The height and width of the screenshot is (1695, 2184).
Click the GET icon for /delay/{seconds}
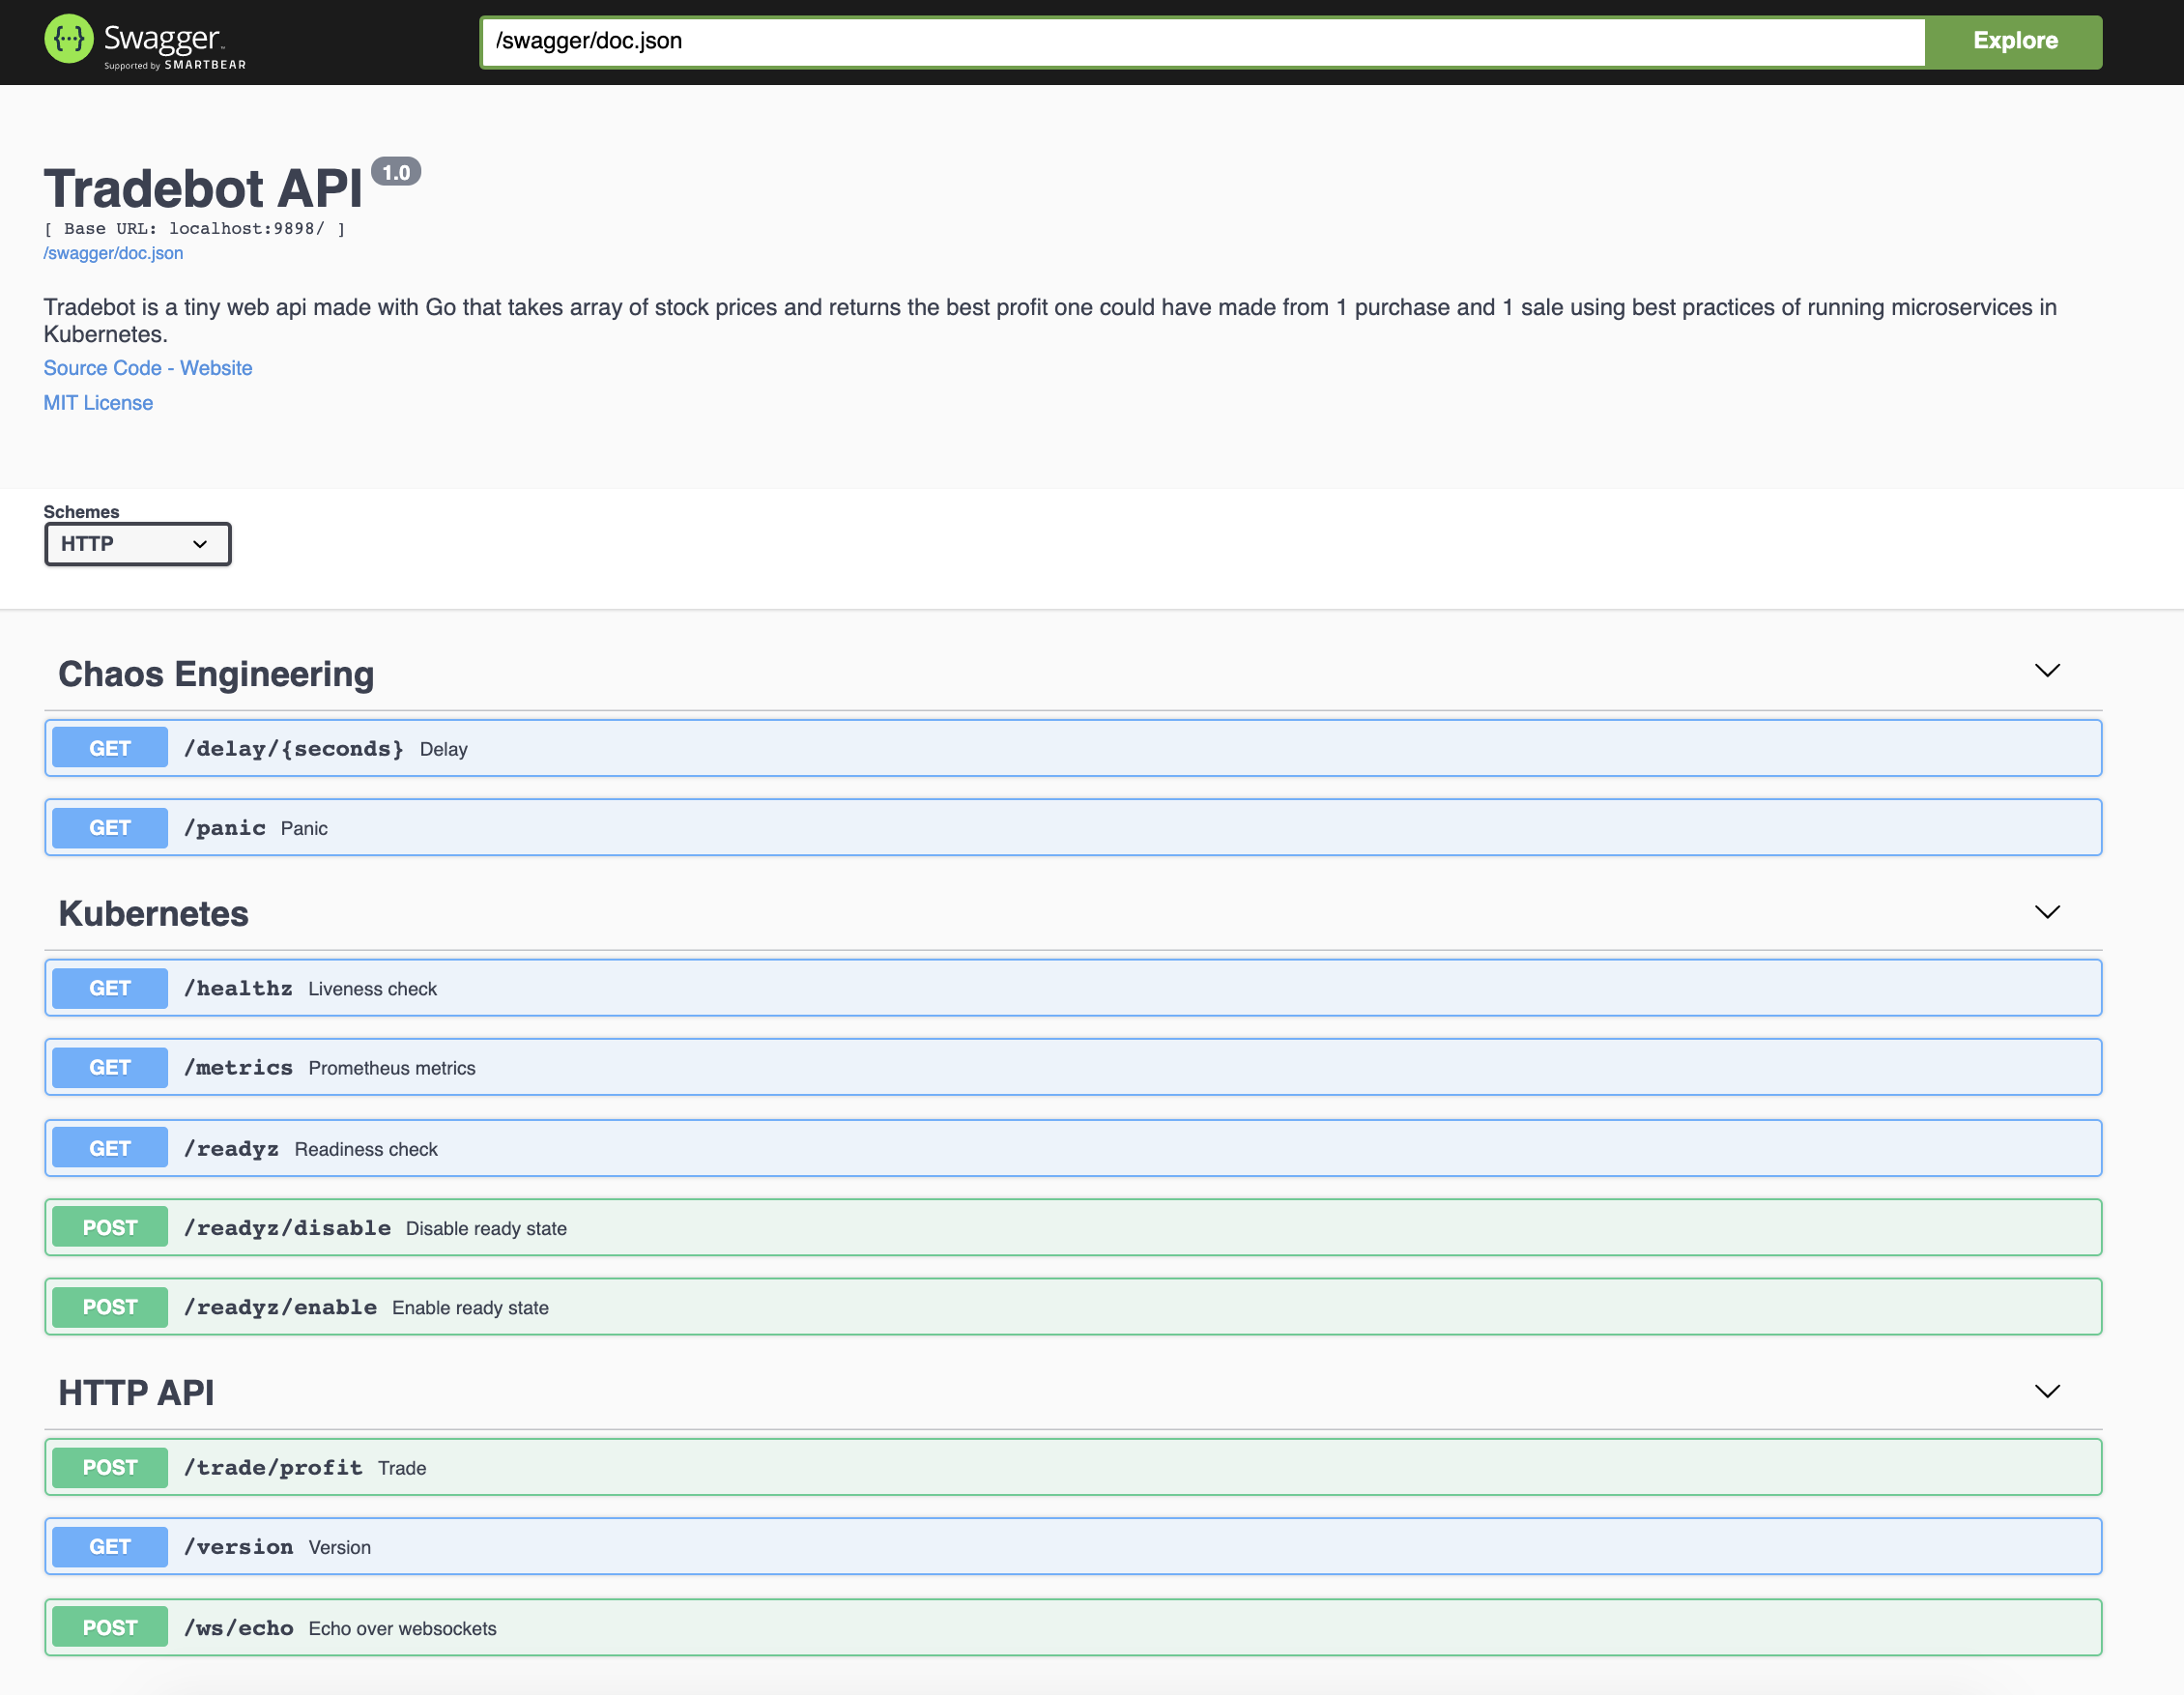click(x=112, y=748)
